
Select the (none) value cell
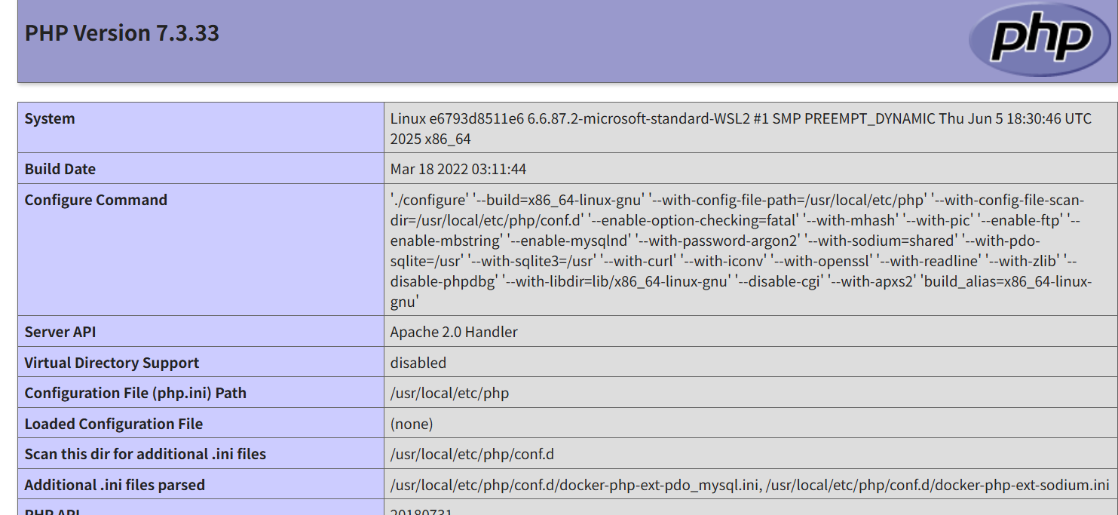click(x=751, y=423)
